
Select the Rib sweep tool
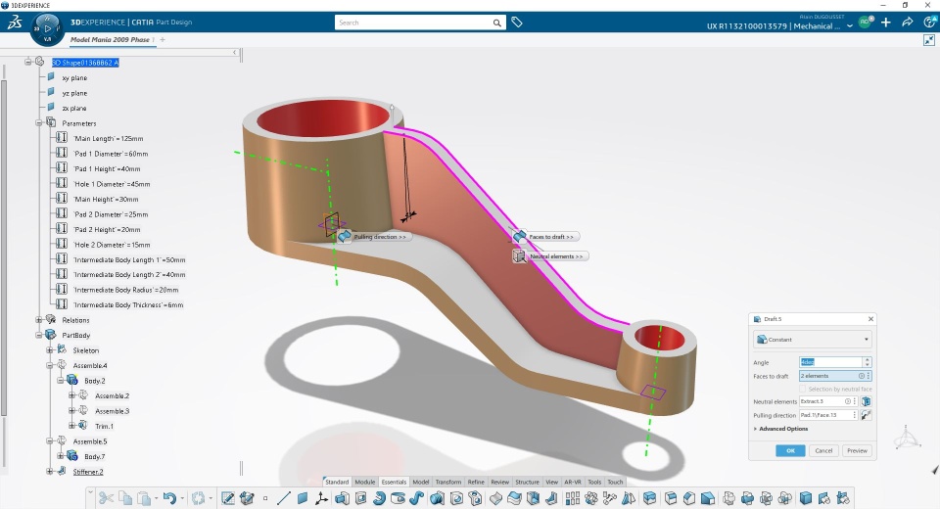(x=417, y=498)
